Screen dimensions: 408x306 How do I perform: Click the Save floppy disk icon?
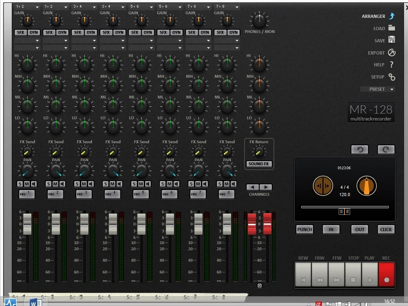click(391, 39)
